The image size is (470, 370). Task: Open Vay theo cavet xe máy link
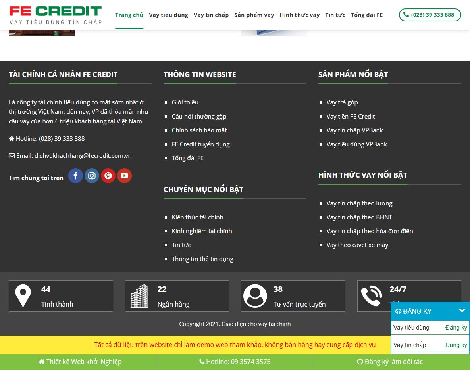point(357,245)
